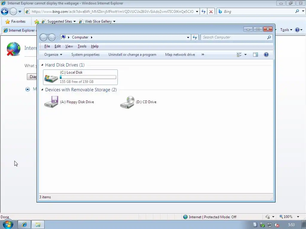Open the Explorer address bar history dropdown

tap(188, 37)
